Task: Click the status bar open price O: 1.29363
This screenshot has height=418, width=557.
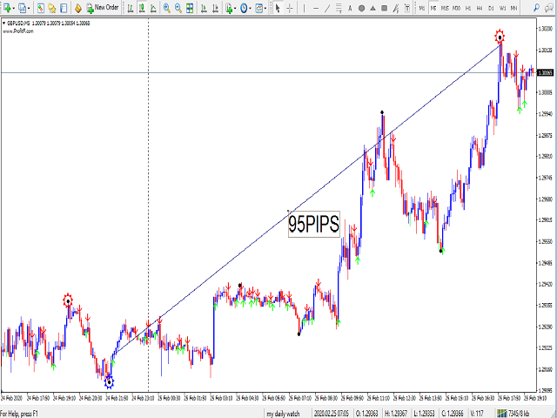Action: click(367, 414)
